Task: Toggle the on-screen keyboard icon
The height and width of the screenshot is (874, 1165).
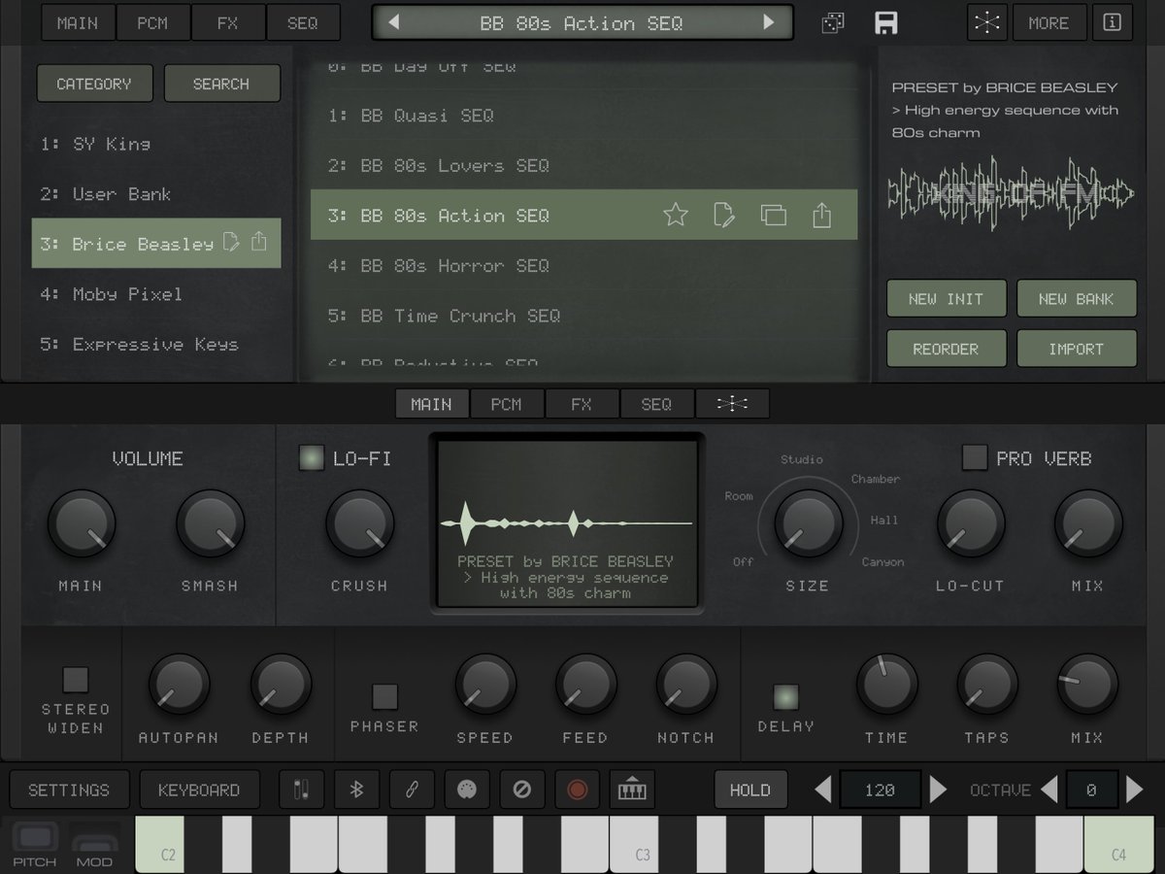Action: coord(633,790)
